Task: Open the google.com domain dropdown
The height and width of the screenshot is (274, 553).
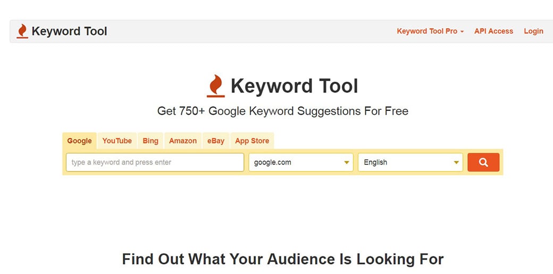Action: pyautogui.click(x=301, y=162)
